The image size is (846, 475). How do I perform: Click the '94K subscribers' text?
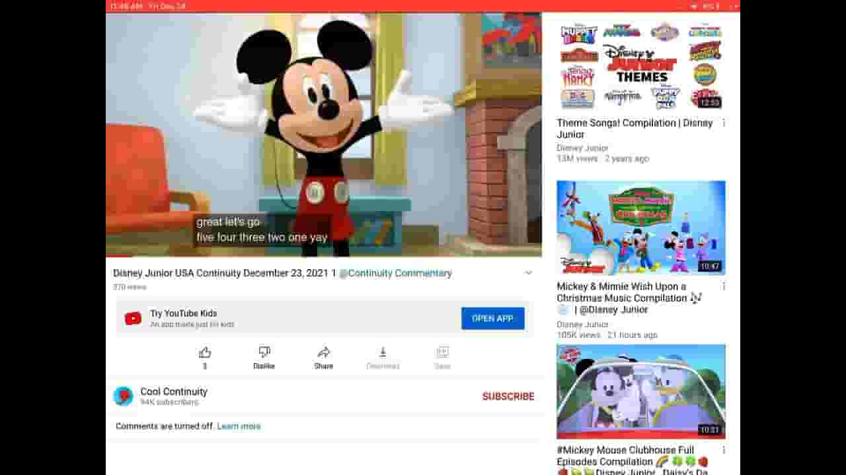[169, 402]
